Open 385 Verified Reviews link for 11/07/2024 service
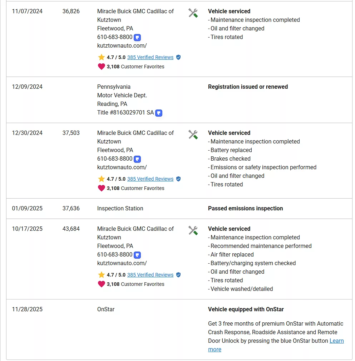The image size is (355, 361). click(150, 57)
